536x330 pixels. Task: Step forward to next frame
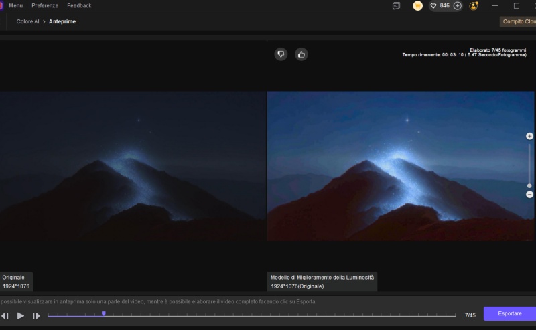tap(36, 315)
